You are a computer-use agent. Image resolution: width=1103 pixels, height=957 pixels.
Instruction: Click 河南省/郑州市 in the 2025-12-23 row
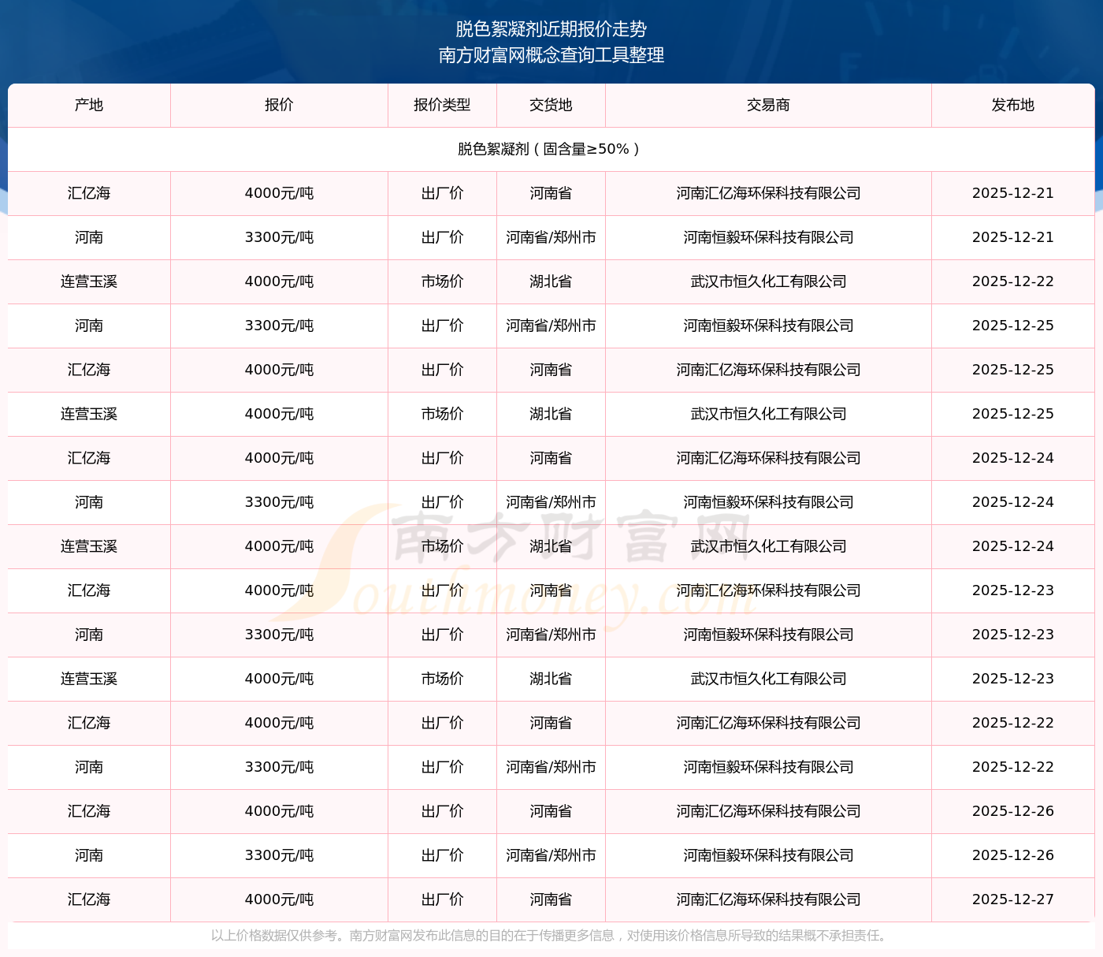click(551, 635)
